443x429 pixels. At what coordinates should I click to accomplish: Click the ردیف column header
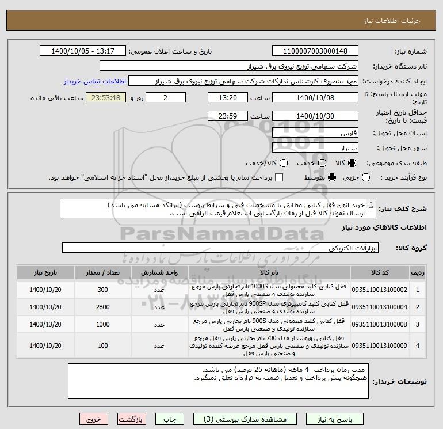418,273
